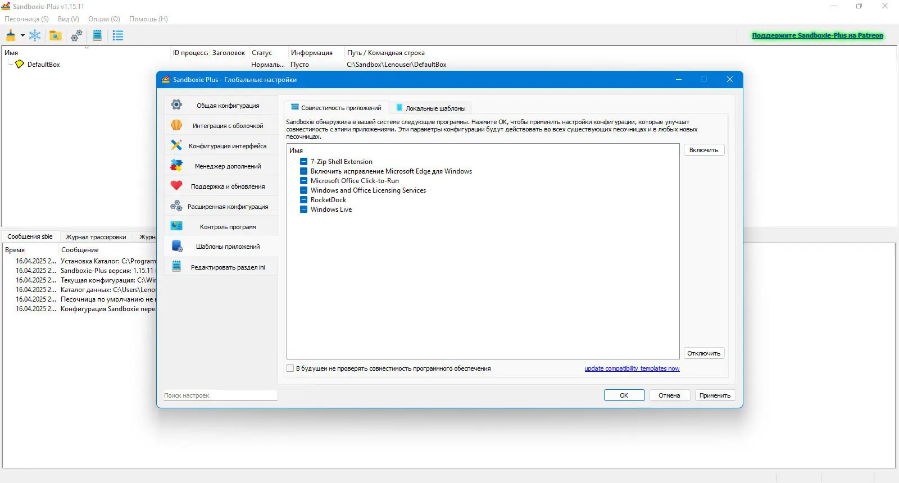Select 'Текущая конфигурация' log row
Image resolution: width=899 pixels, height=483 pixels.
click(x=108, y=280)
